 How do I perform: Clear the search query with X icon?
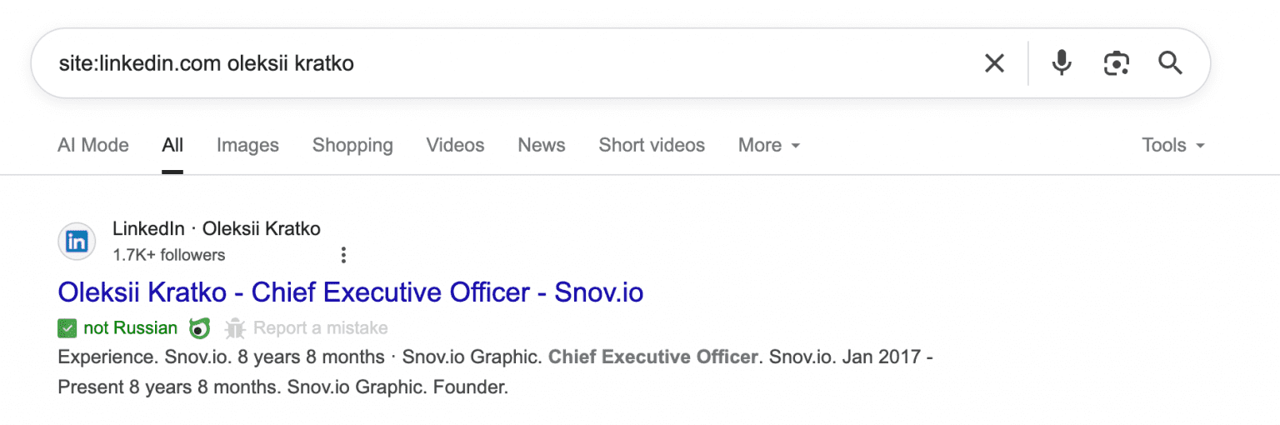[994, 63]
